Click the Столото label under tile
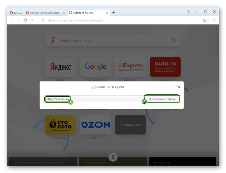 (x=61, y=138)
